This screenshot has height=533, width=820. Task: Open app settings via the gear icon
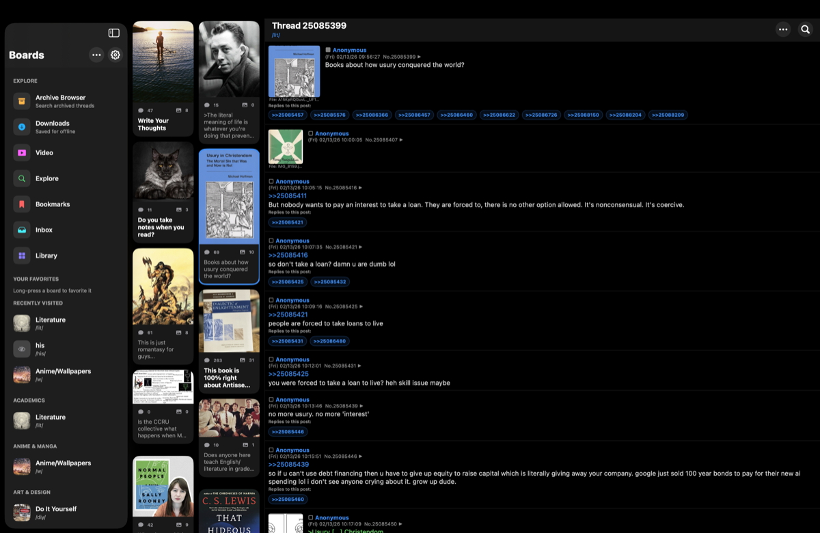[x=115, y=55]
